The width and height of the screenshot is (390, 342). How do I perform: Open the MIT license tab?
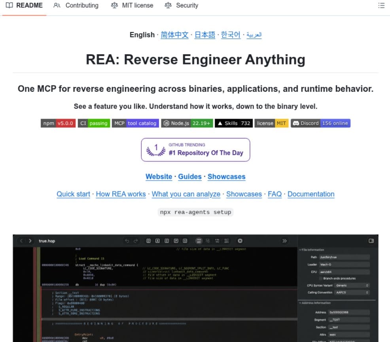click(x=132, y=6)
